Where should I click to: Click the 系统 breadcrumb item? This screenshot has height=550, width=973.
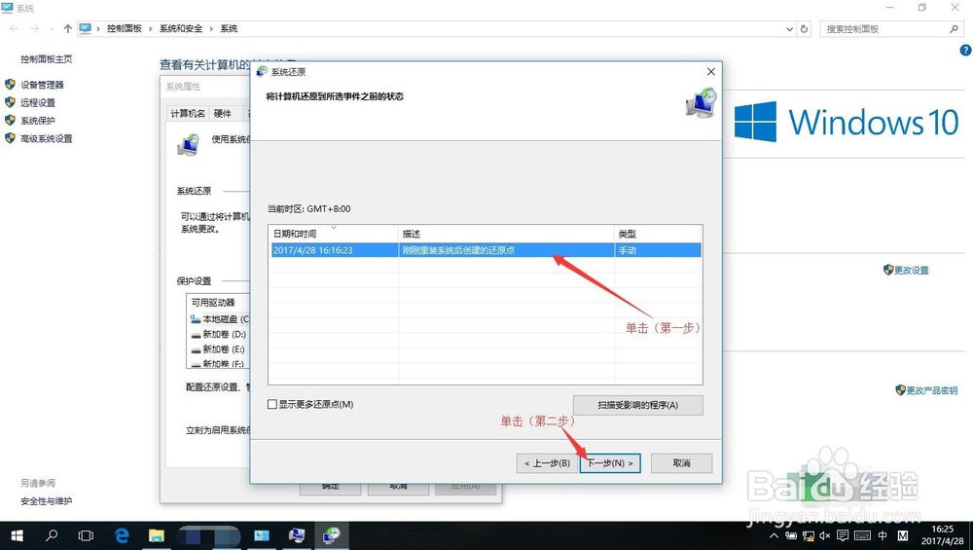point(229,28)
